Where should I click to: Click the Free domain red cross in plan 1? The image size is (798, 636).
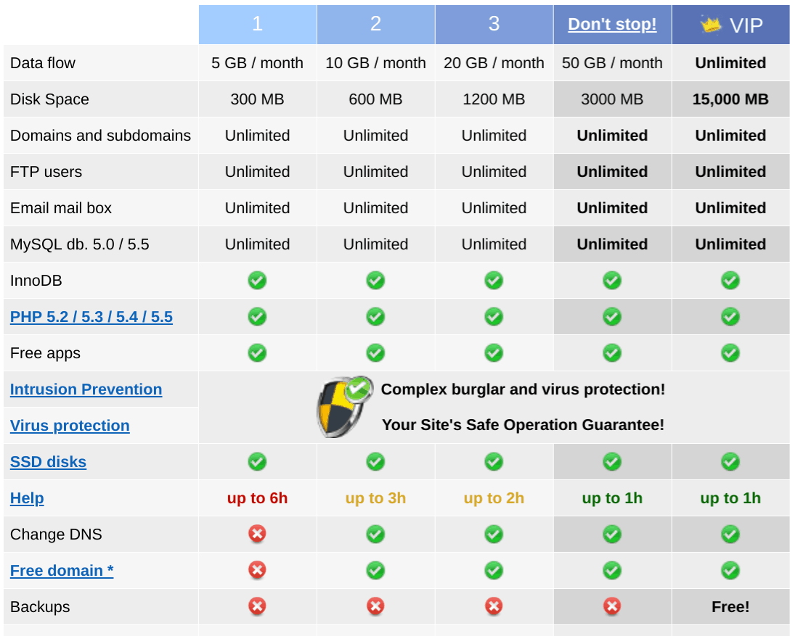pos(257,570)
